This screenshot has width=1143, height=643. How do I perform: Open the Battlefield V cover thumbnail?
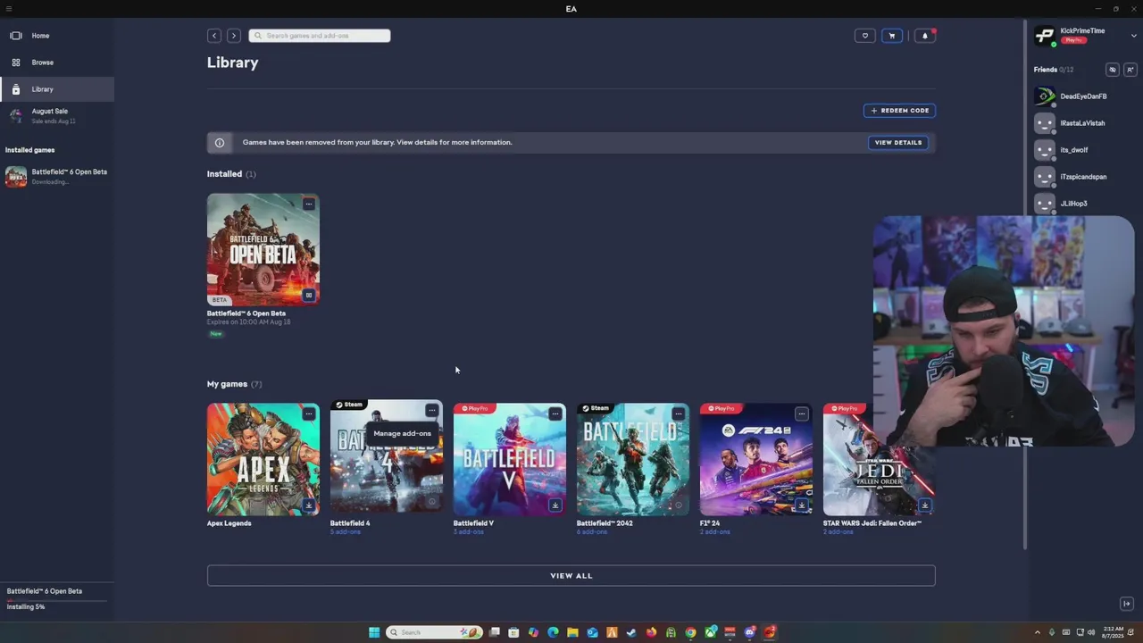click(509, 459)
